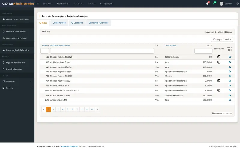Open the Scordon user name menu
Viewport: 240px width, 150px height.
pyautogui.click(x=228, y=4)
